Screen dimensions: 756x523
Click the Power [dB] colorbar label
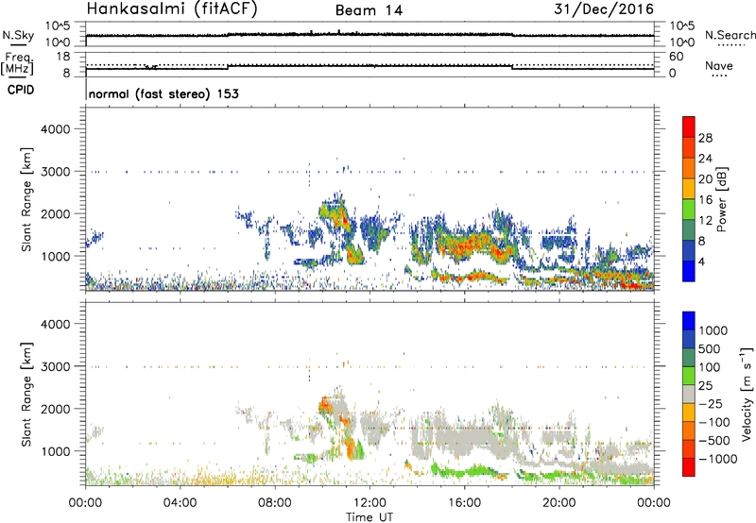pyautogui.click(x=721, y=199)
